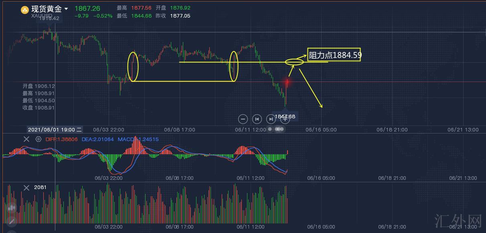This screenshot has height=233, width=486.
Task: Click the crosshair time label 2021/06/01 19:00
Action: 55,129
